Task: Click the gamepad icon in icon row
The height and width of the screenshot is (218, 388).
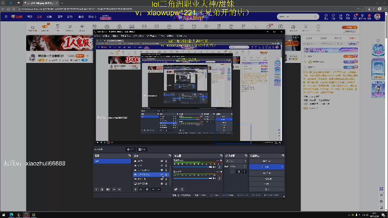Action: point(144,27)
